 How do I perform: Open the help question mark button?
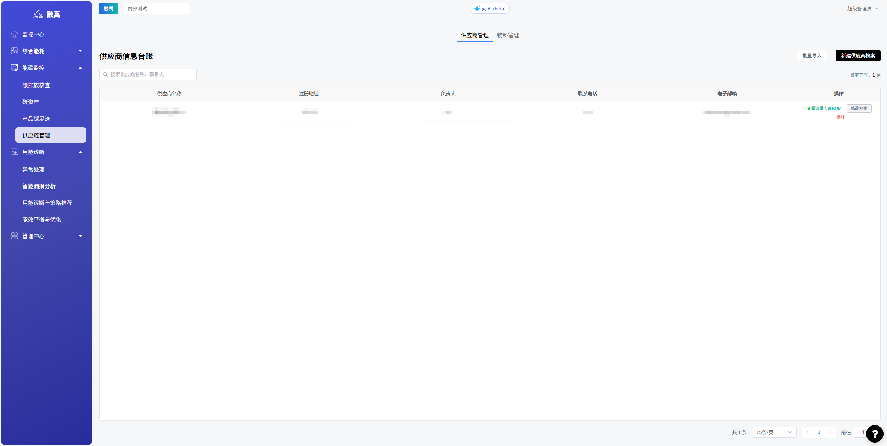[874, 433]
